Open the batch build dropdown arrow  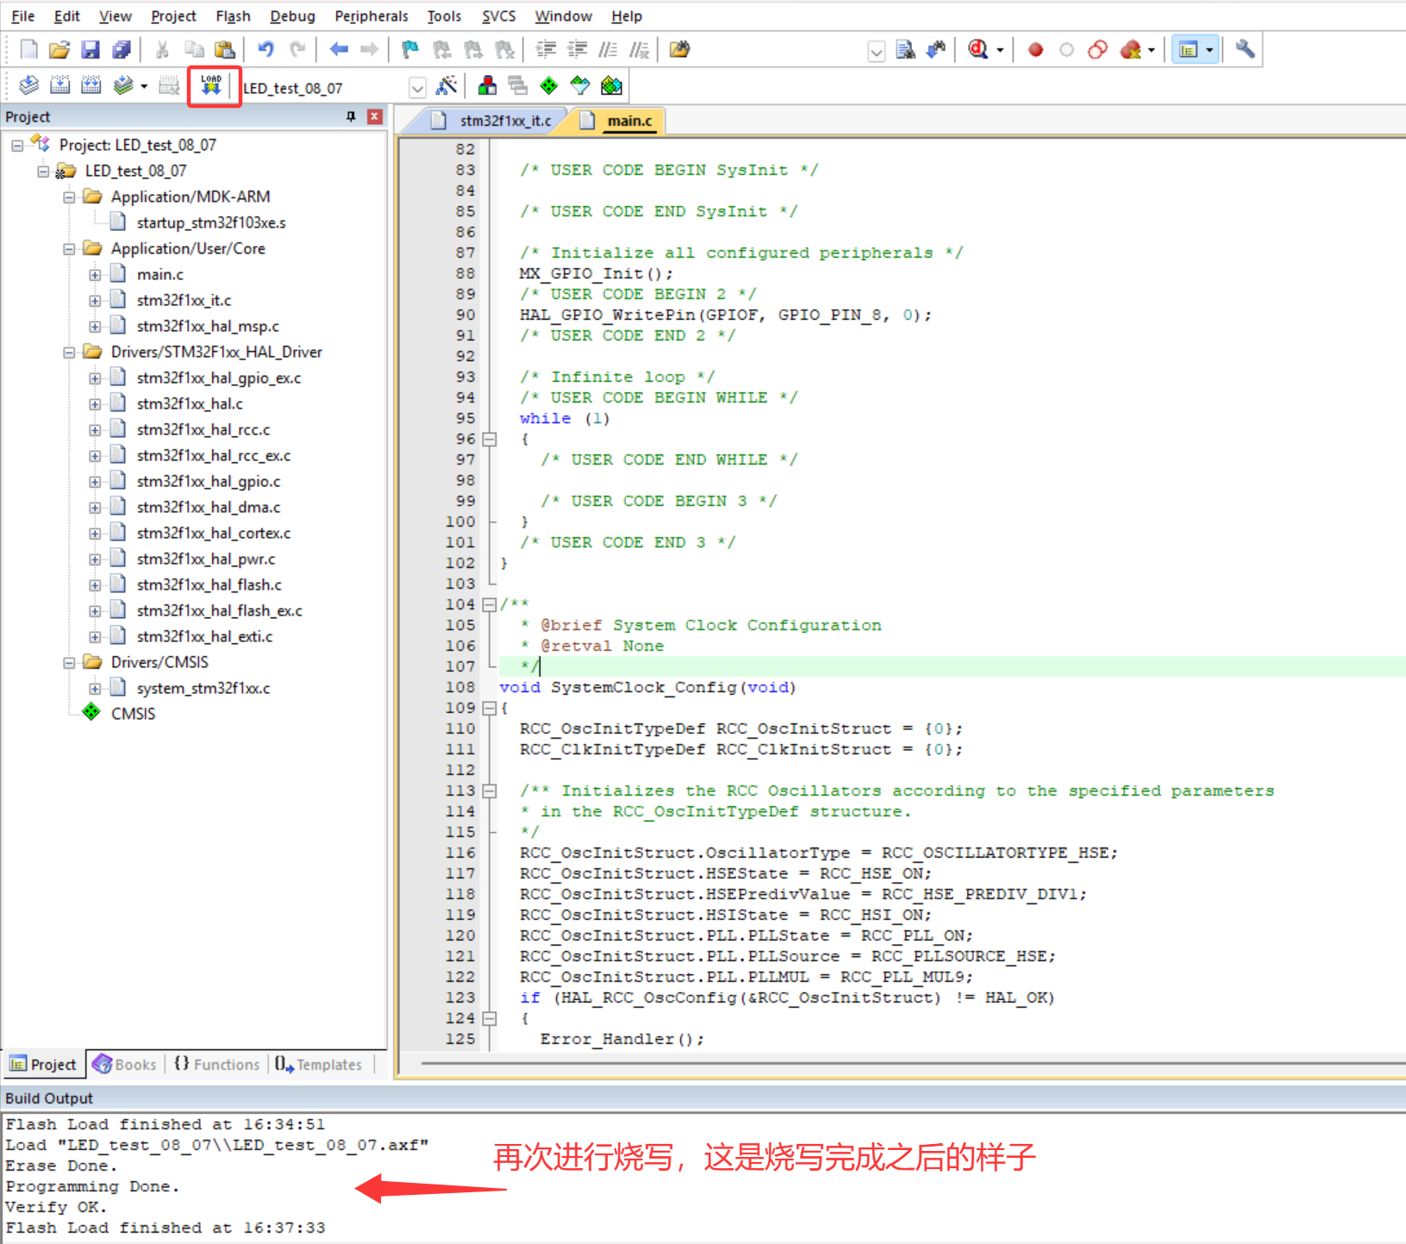144,86
